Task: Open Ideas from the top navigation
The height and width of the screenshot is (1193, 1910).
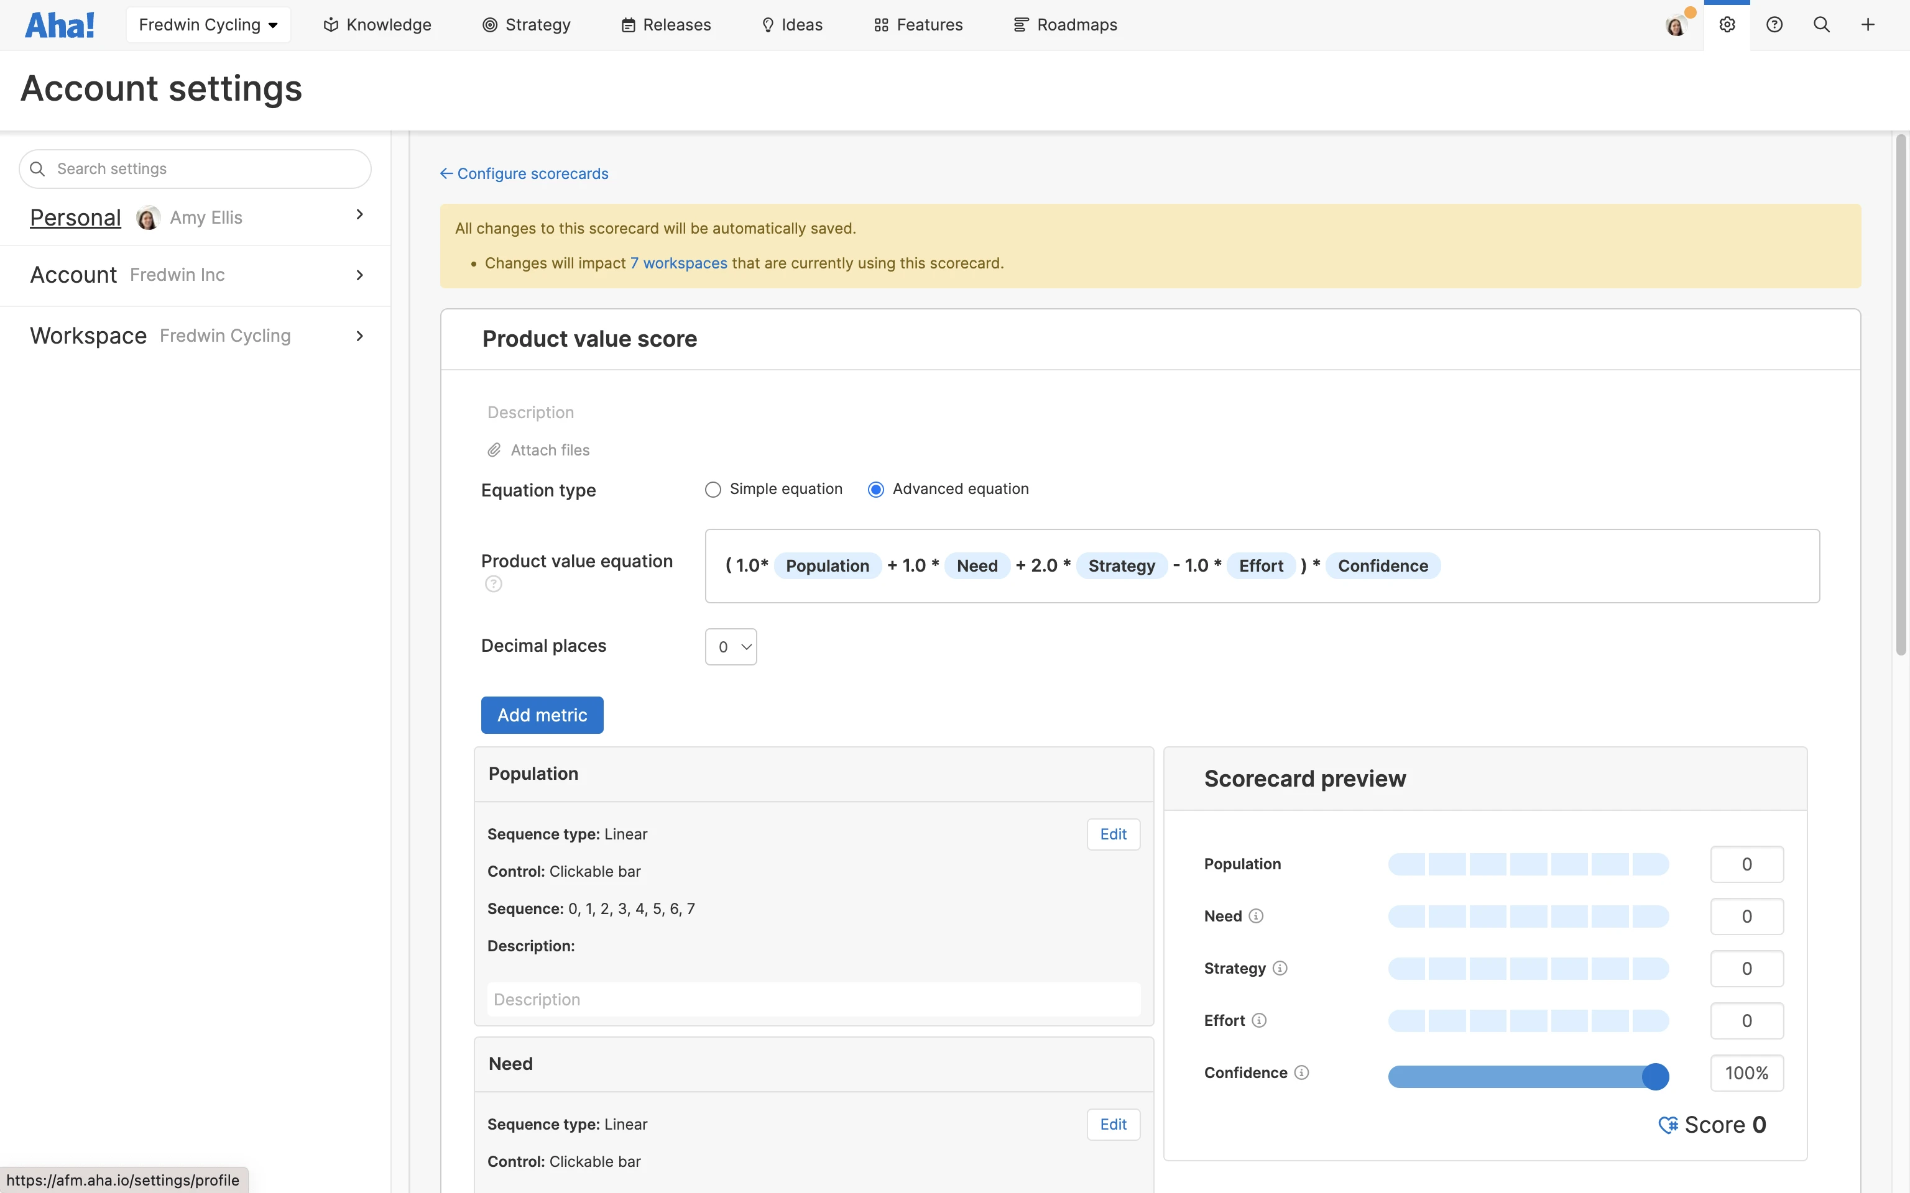Action: (x=791, y=24)
